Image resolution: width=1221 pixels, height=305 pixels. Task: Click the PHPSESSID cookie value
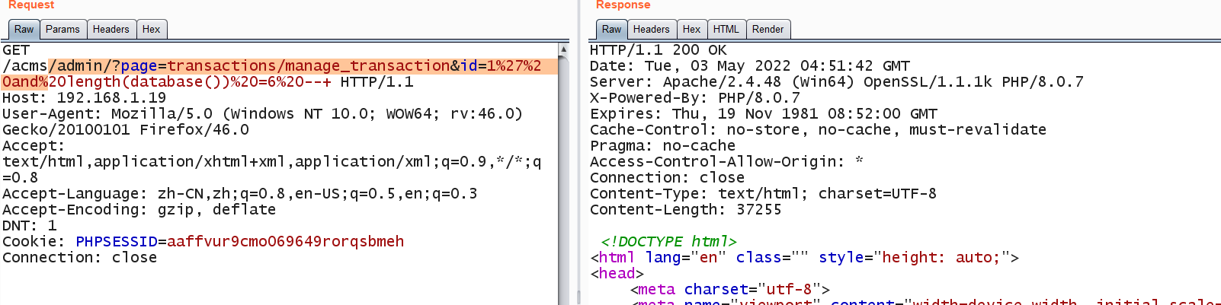tap(286, 242)
